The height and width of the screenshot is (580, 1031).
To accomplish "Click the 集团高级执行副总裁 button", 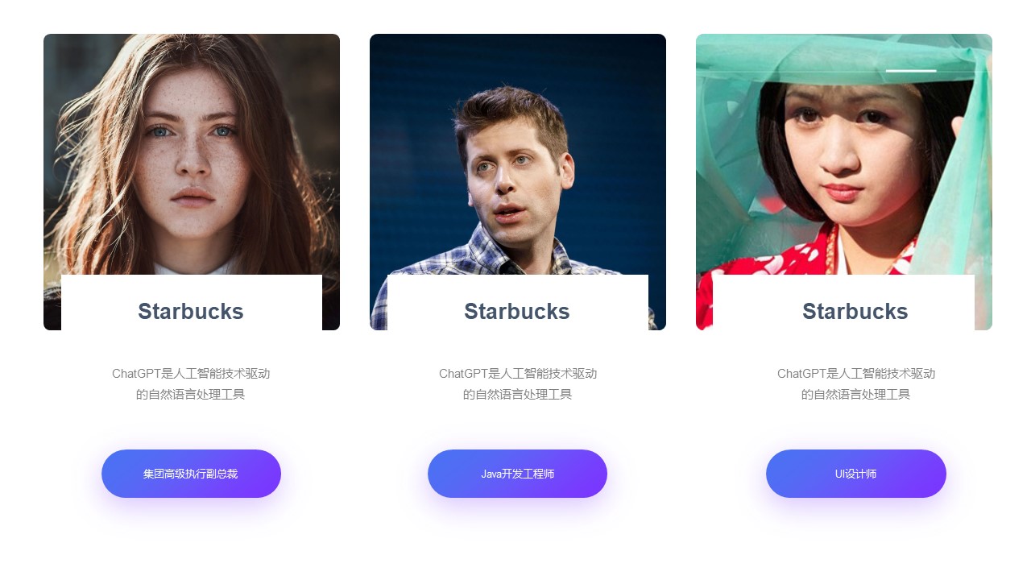I will pyautogui.click(x=191, y=474).
